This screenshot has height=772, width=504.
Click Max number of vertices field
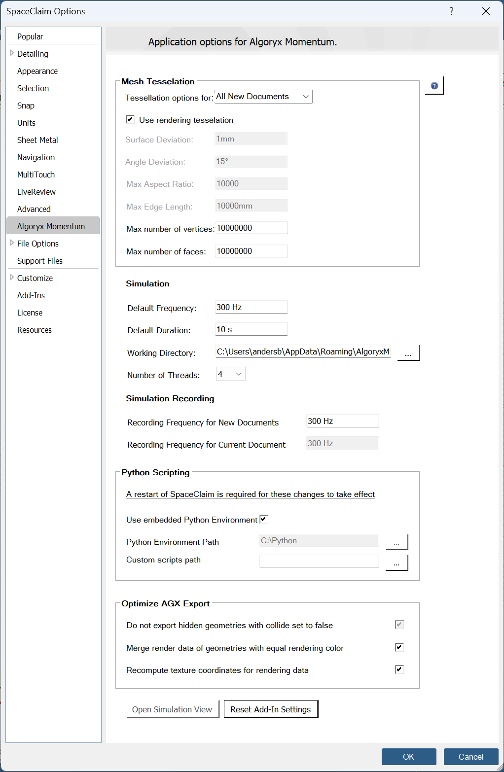pos(251,228)
